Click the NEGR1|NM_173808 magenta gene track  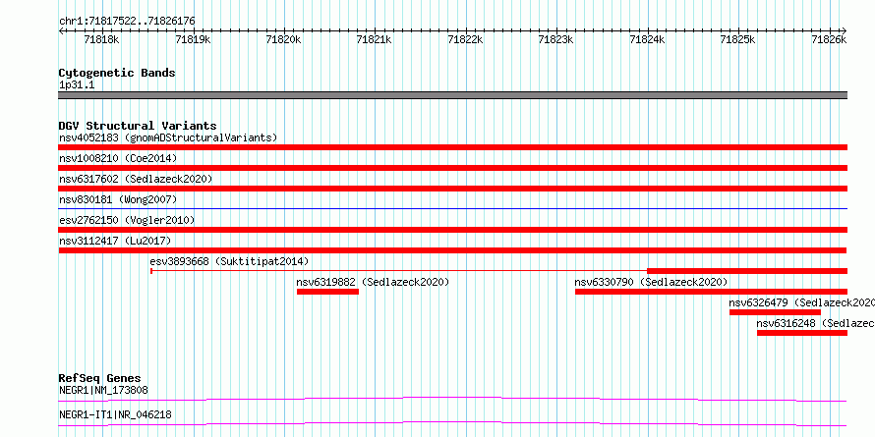click(x=452, y=399)
